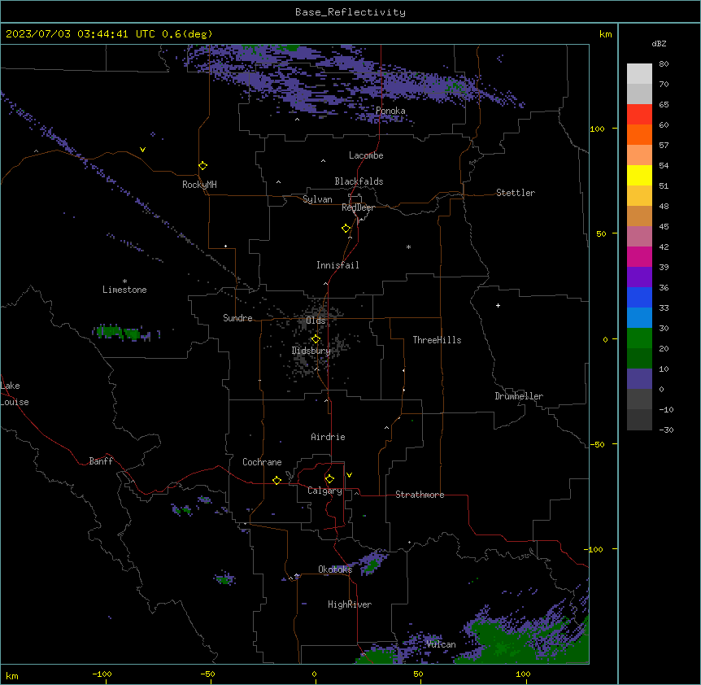Screen dimensions: 701x685
Task: Click the Drumheller label
Action: tap(519, 396)
